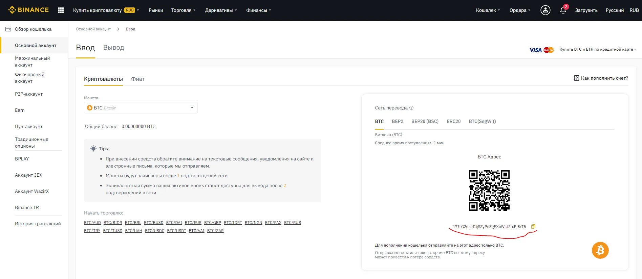The width and height of the screenshot is (642, 279).
Task: Open Пул-аккаунт in the sidebar
Action: (29, 126)
